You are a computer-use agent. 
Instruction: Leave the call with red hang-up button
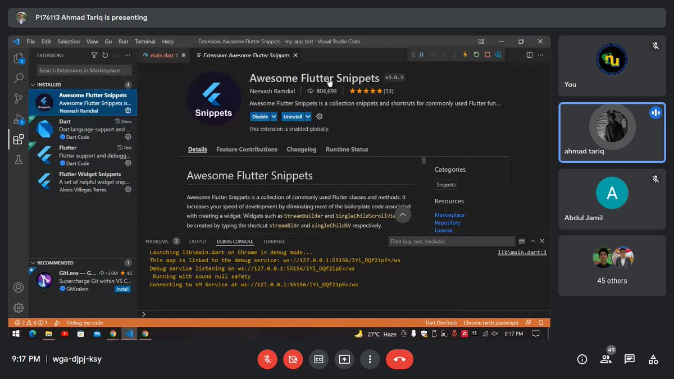[399, 359]
